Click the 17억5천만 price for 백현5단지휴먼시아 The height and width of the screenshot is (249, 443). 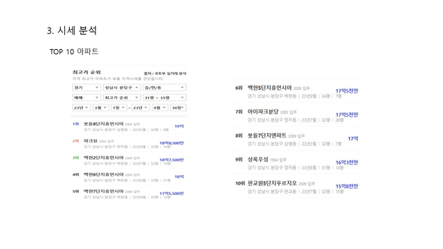point(347,91)
